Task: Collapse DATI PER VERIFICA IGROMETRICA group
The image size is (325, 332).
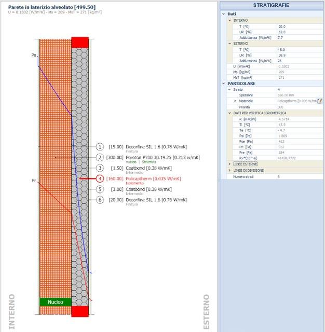Action: pos(229,113)
